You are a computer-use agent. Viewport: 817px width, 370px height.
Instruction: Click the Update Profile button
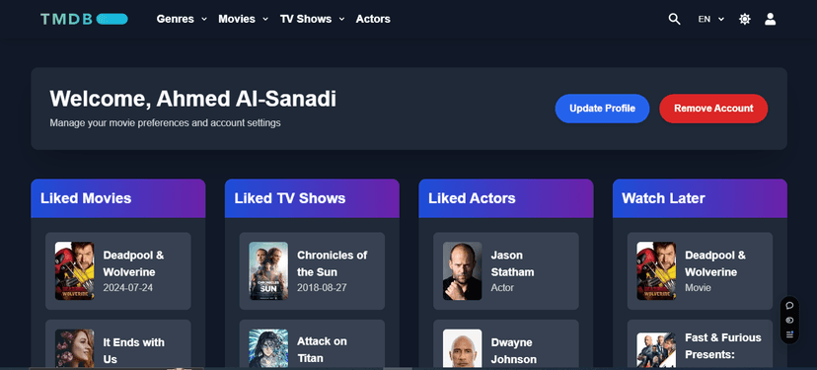tap(602, 109)
